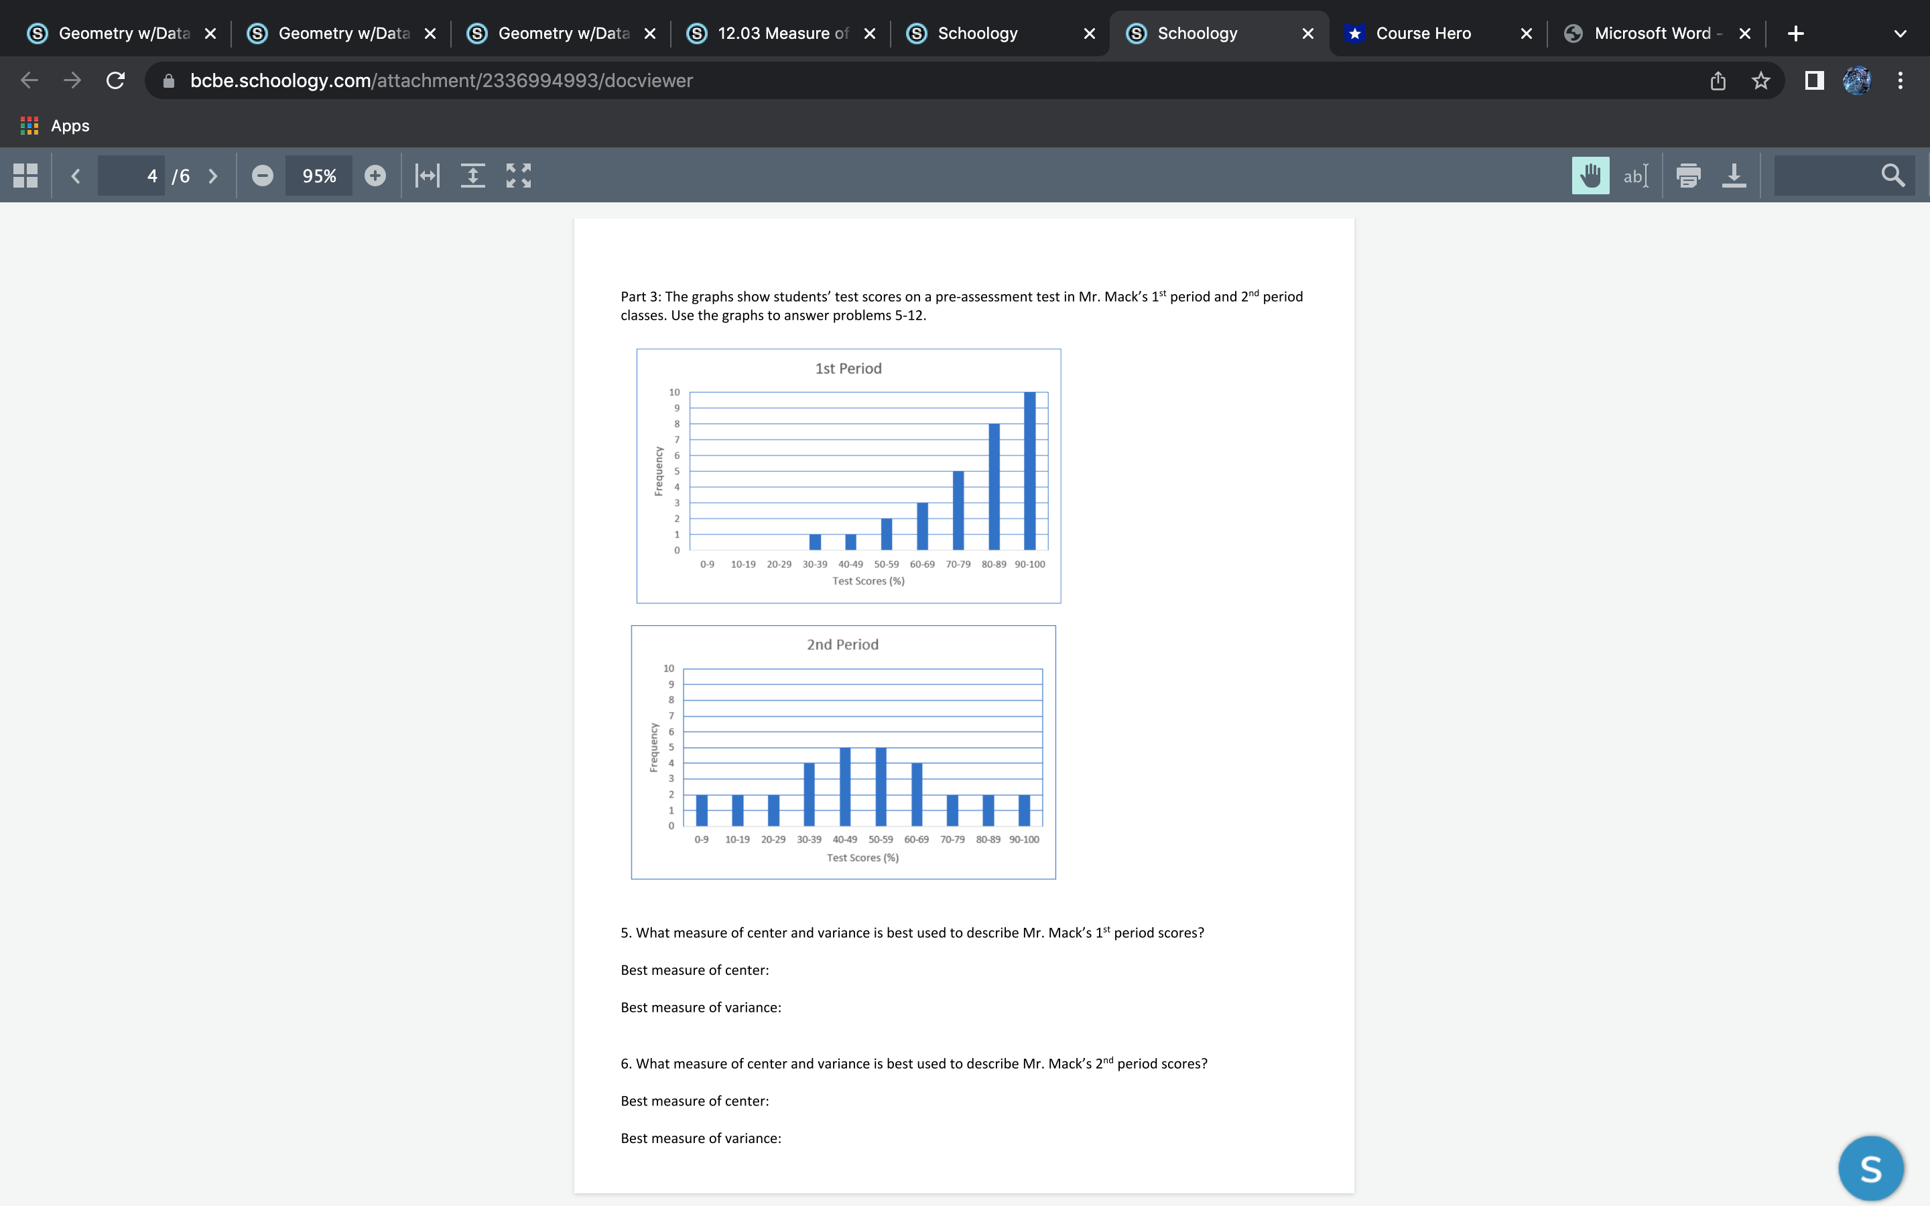This screenshot has width=1930, height=1206.
Task: Go to the previous page
Action: tap(76, 176)
